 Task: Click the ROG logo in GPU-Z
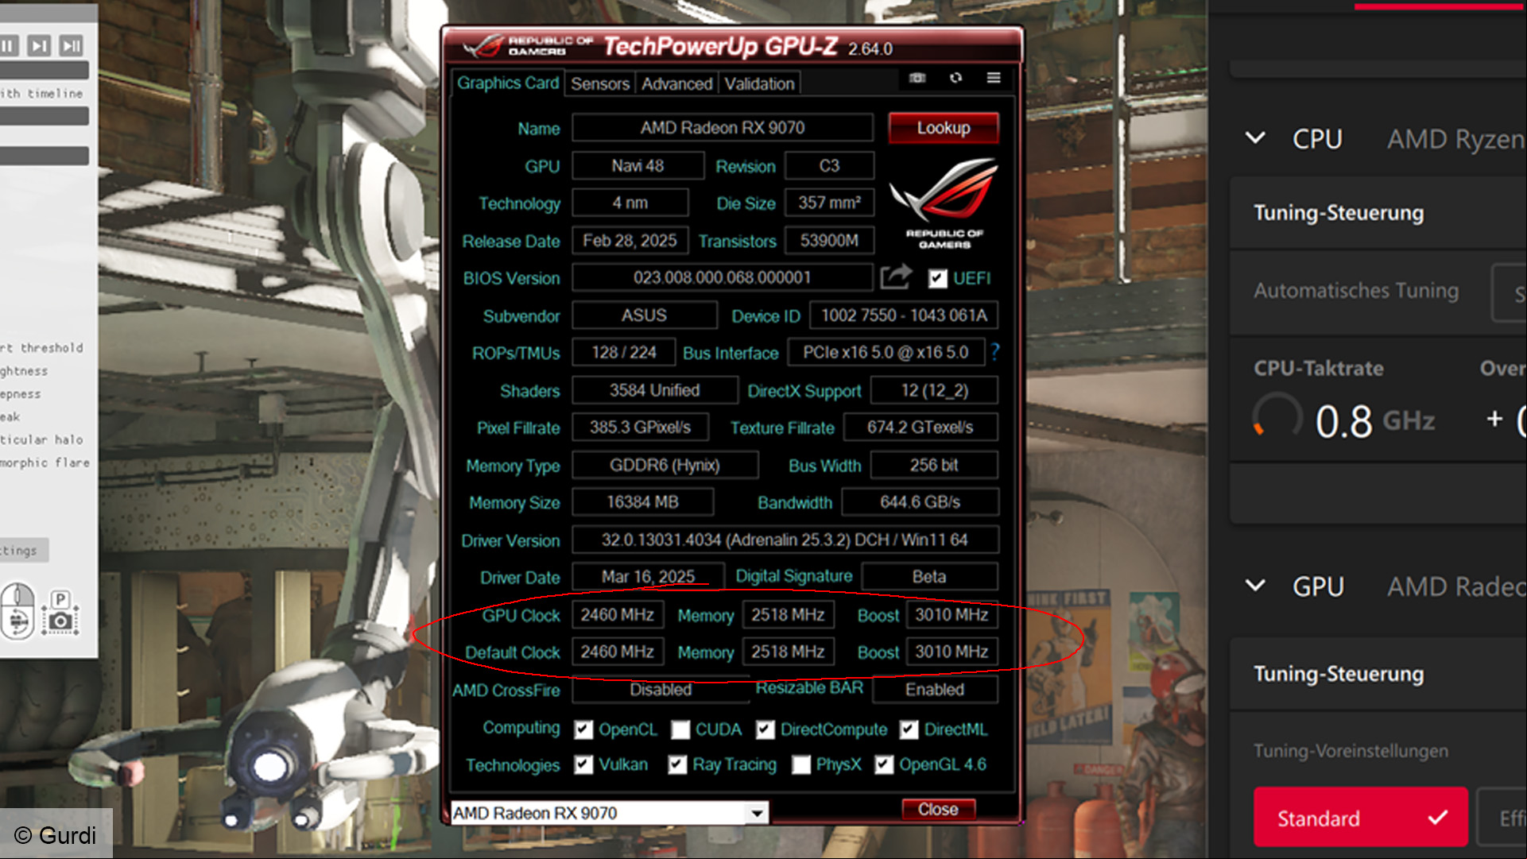(944, 203)
